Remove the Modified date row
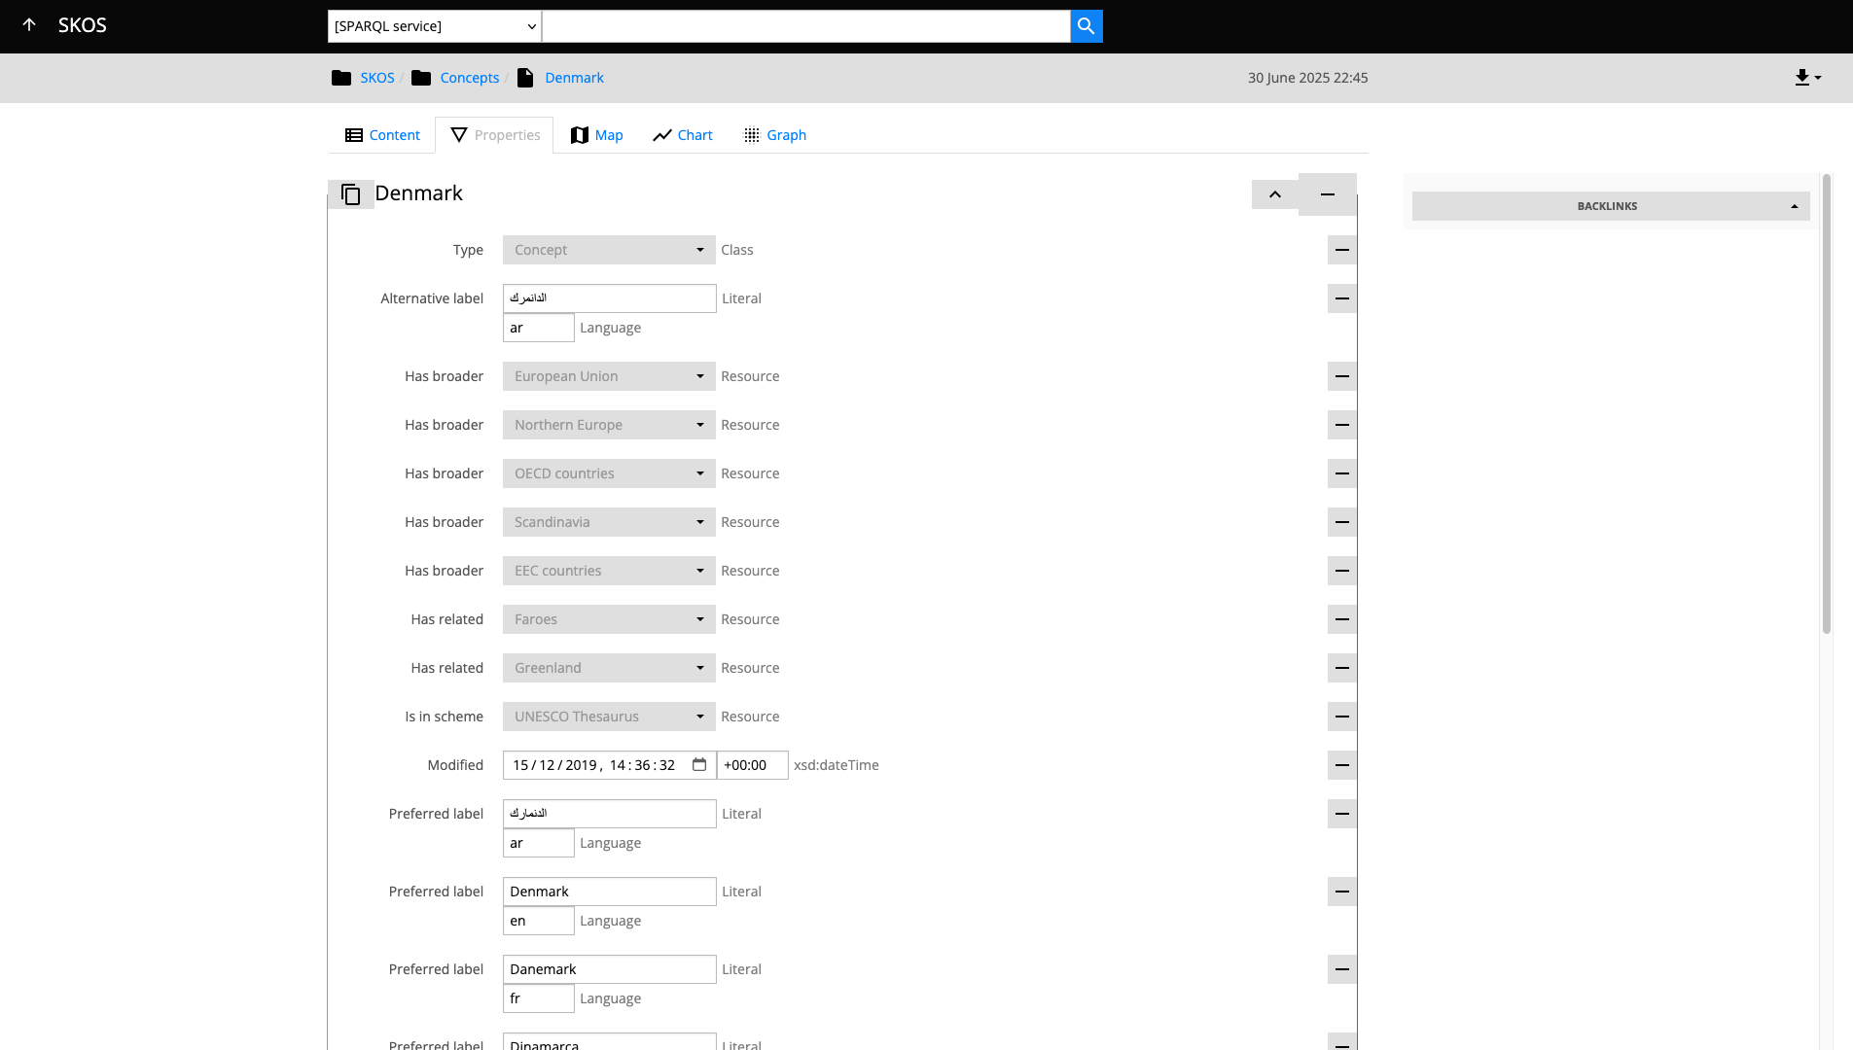 click(x=1342, y=765)
